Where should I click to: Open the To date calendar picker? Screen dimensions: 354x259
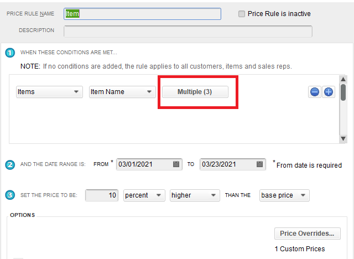tap(261, 164)
